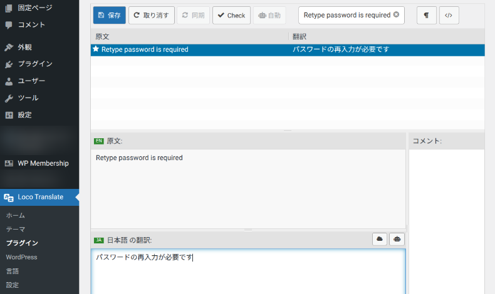The height and width of the screenshot is (294, 495).
Task: Go to Loco Translate 設定 submenu
Action: tap(13, 285)
